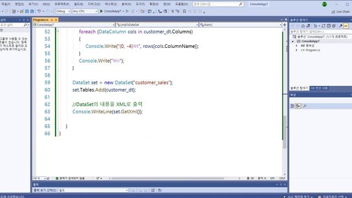Open the Any CPU platform dropdown

point(85,11)
